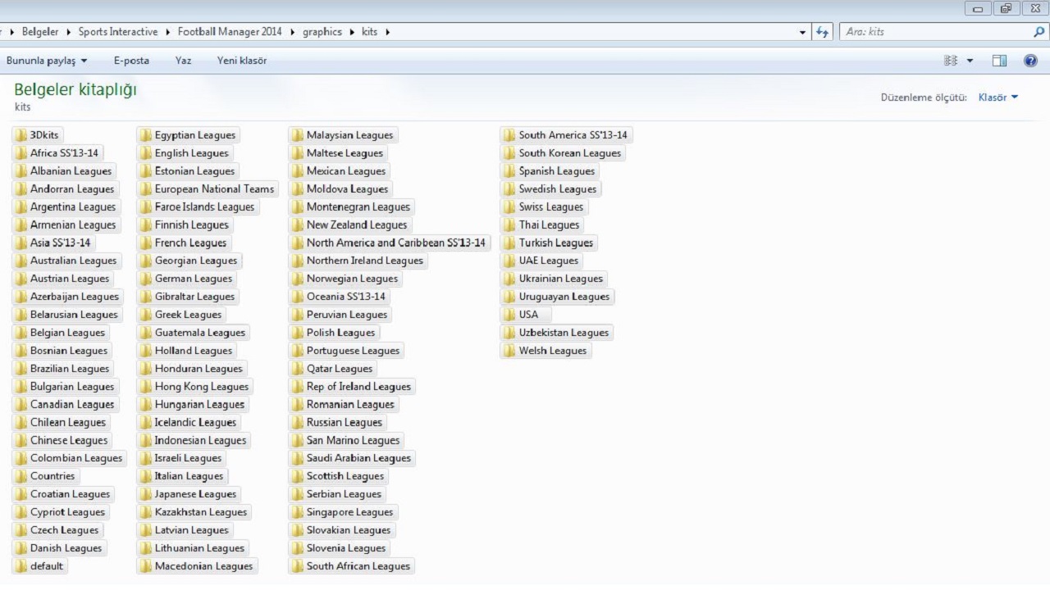Click kits in the address path
Screen dimensions: 1050x590
370,32
